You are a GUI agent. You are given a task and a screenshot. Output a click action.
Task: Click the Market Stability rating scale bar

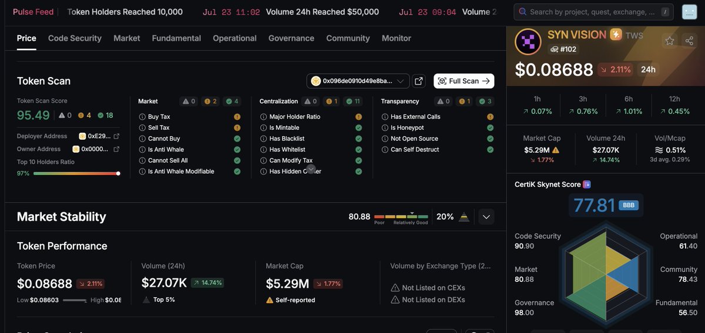401,217
